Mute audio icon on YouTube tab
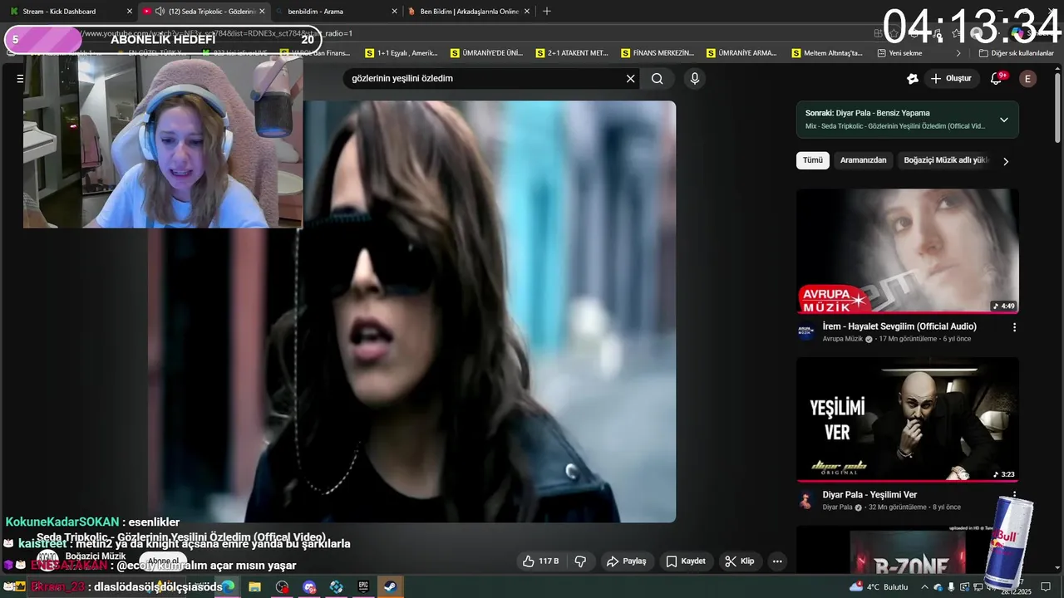 [x=160, y=12]
